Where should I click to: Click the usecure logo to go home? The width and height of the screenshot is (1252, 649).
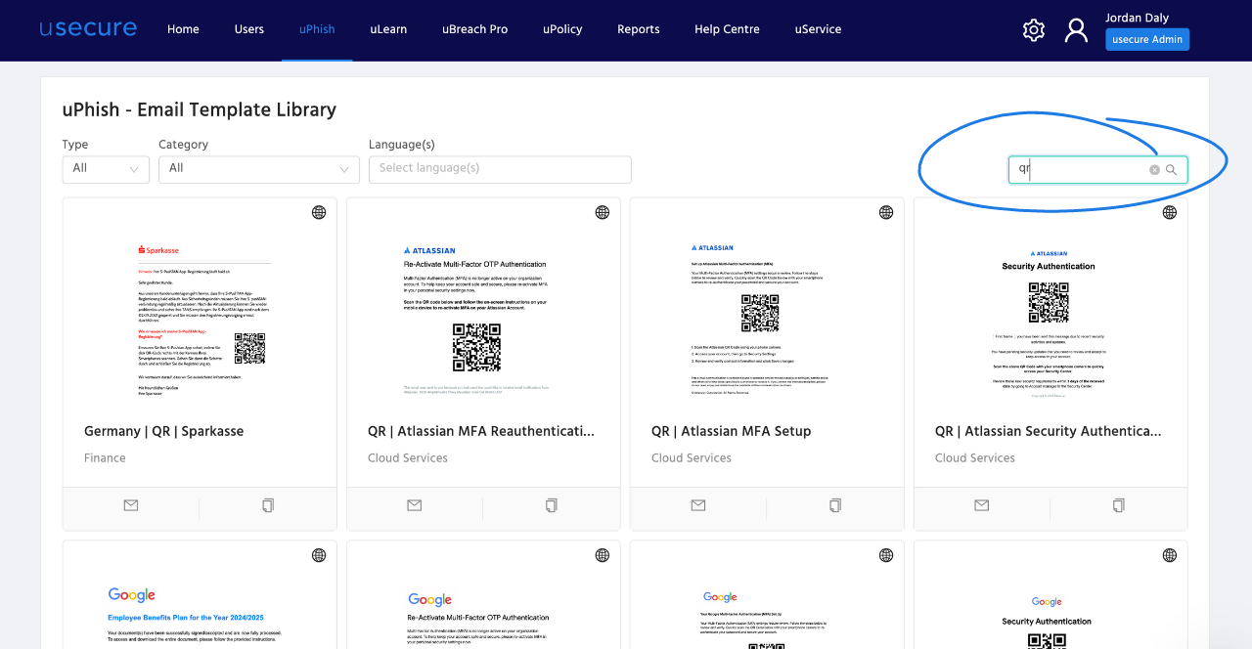(88, 27)
